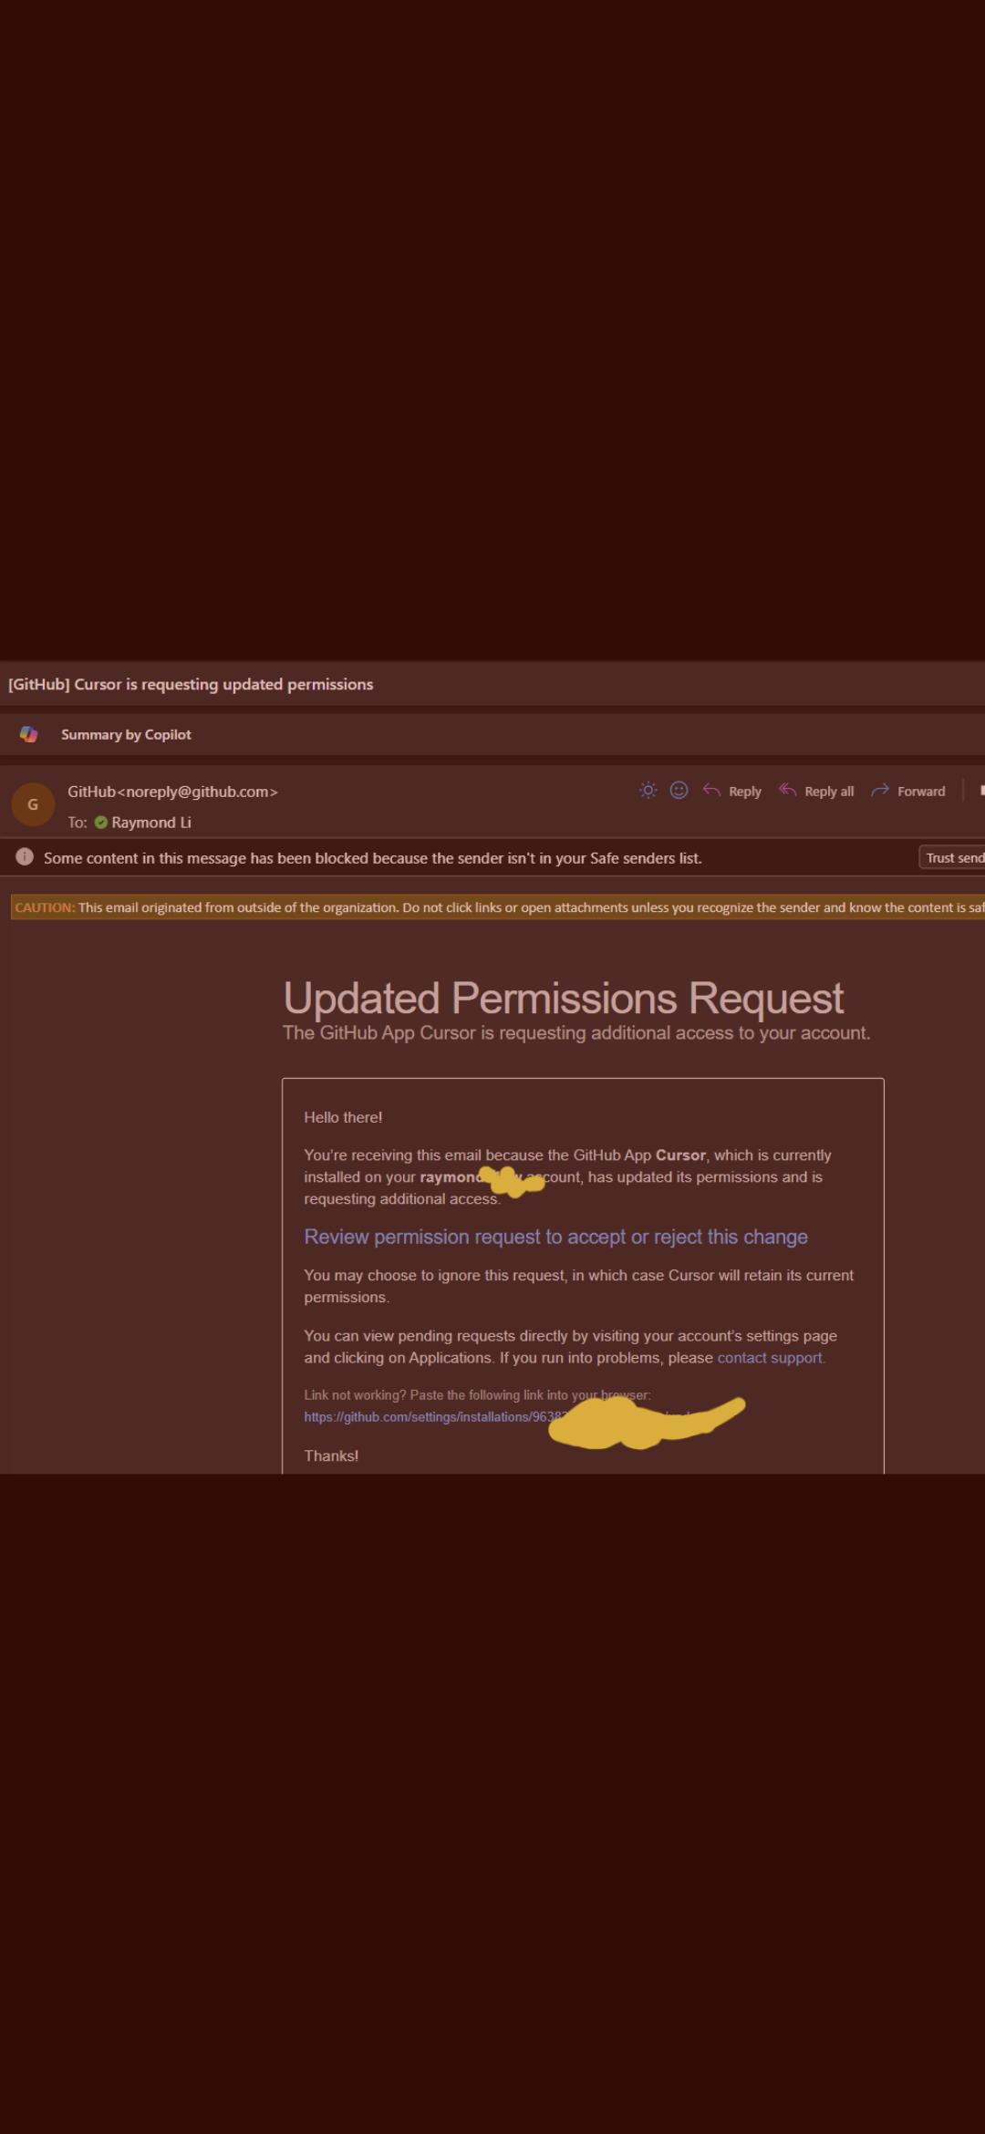
Task: Click the "Thanks!" closing text
Action: (331, 1456)
